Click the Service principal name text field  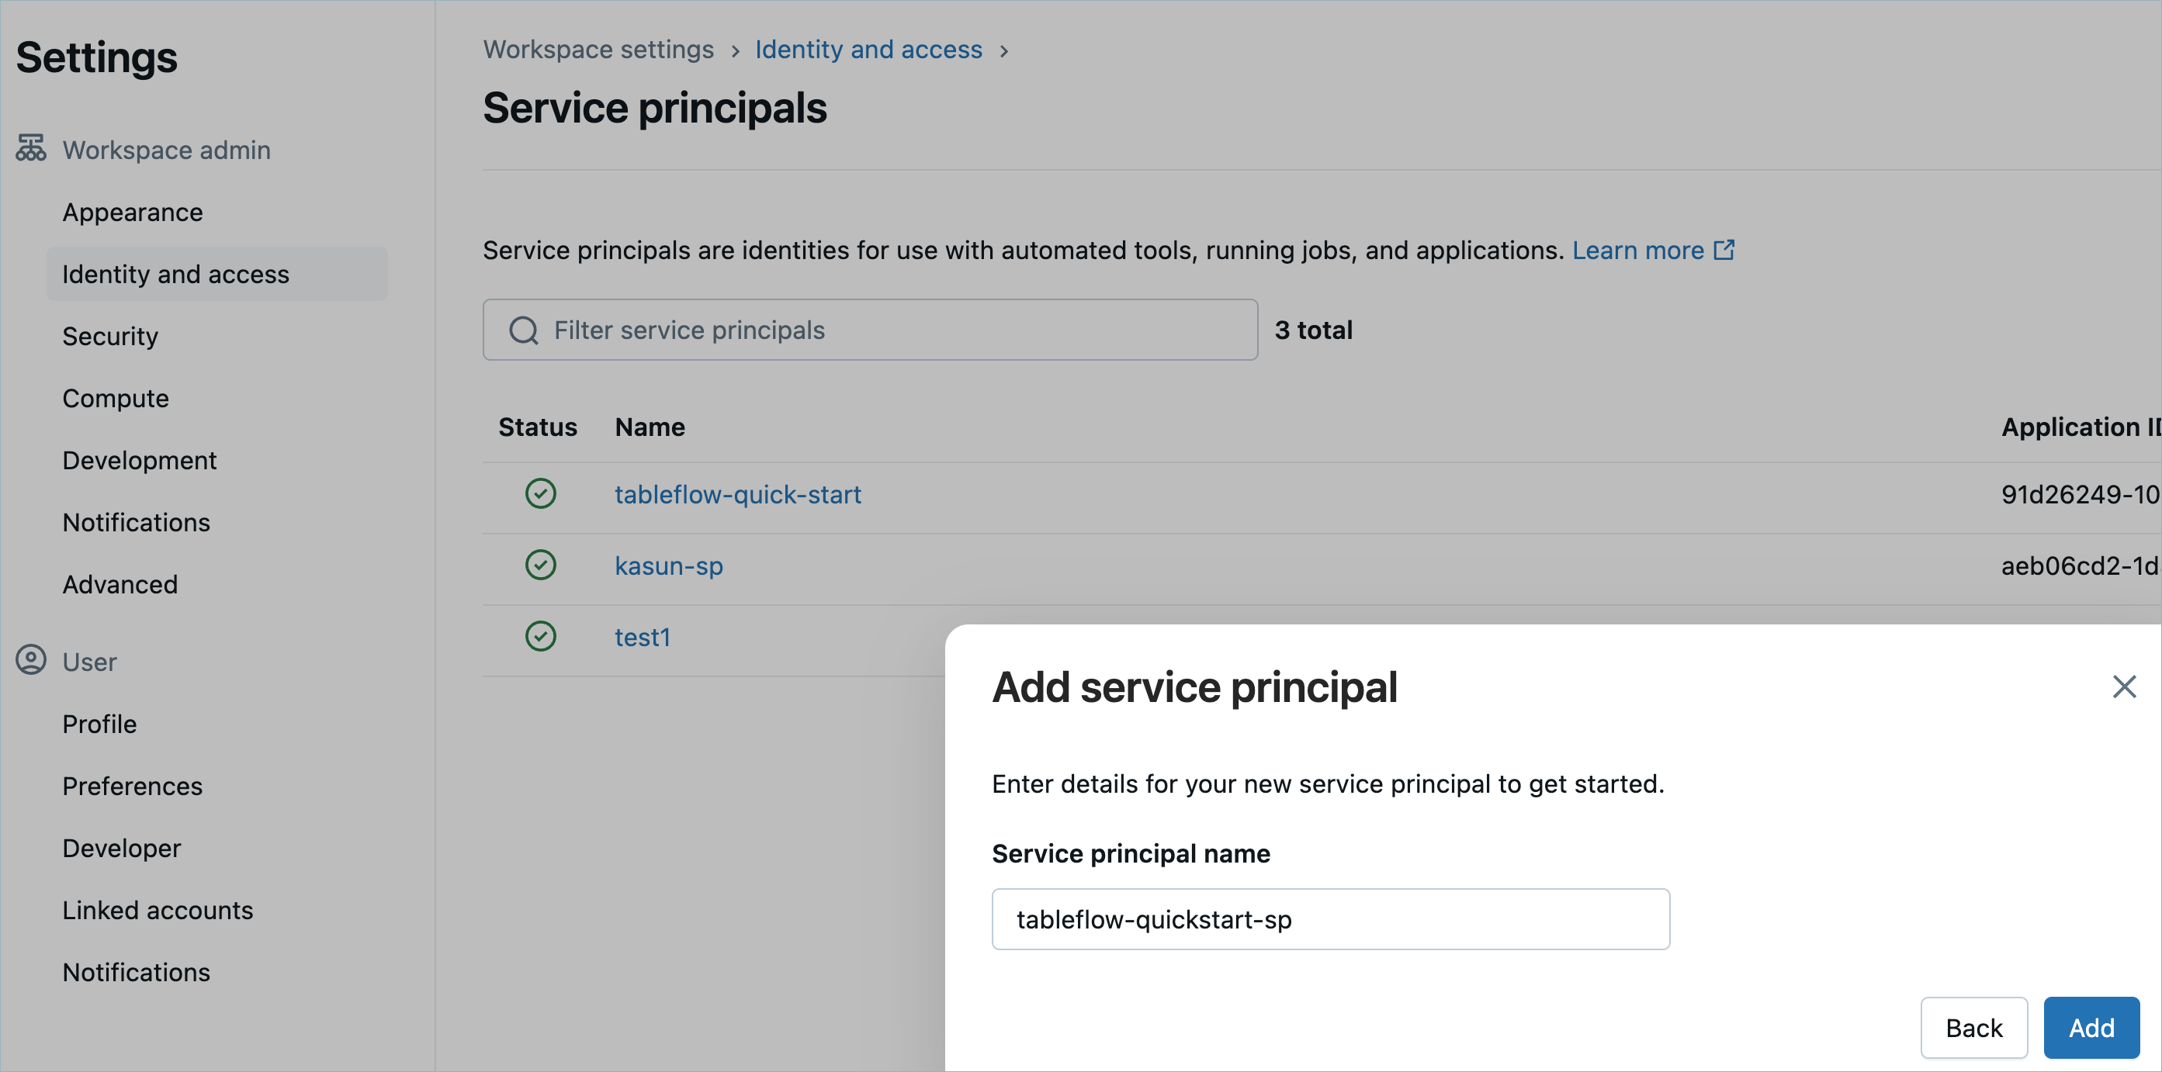pyautogui.click(x=1329, y=919)
